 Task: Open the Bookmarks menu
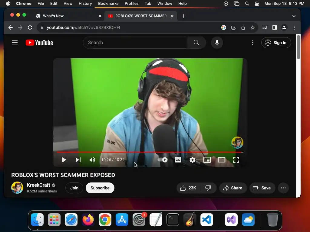108,4
